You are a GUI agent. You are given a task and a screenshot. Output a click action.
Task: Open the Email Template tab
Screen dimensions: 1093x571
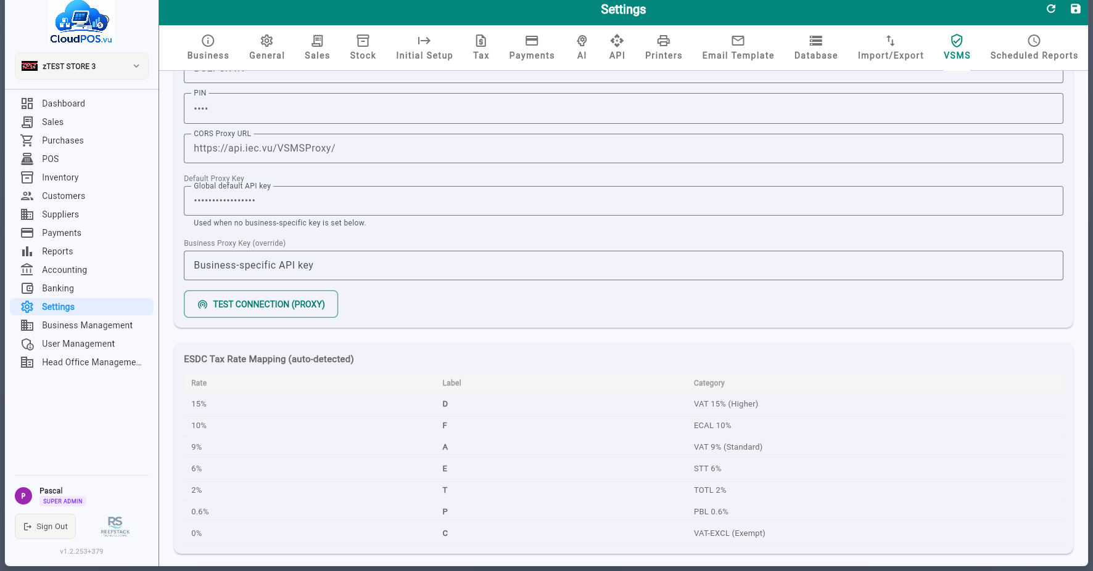pos(738,48)
